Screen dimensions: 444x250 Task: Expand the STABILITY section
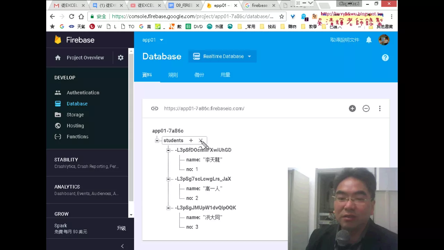pyautogui.click(x=87, y=162)
